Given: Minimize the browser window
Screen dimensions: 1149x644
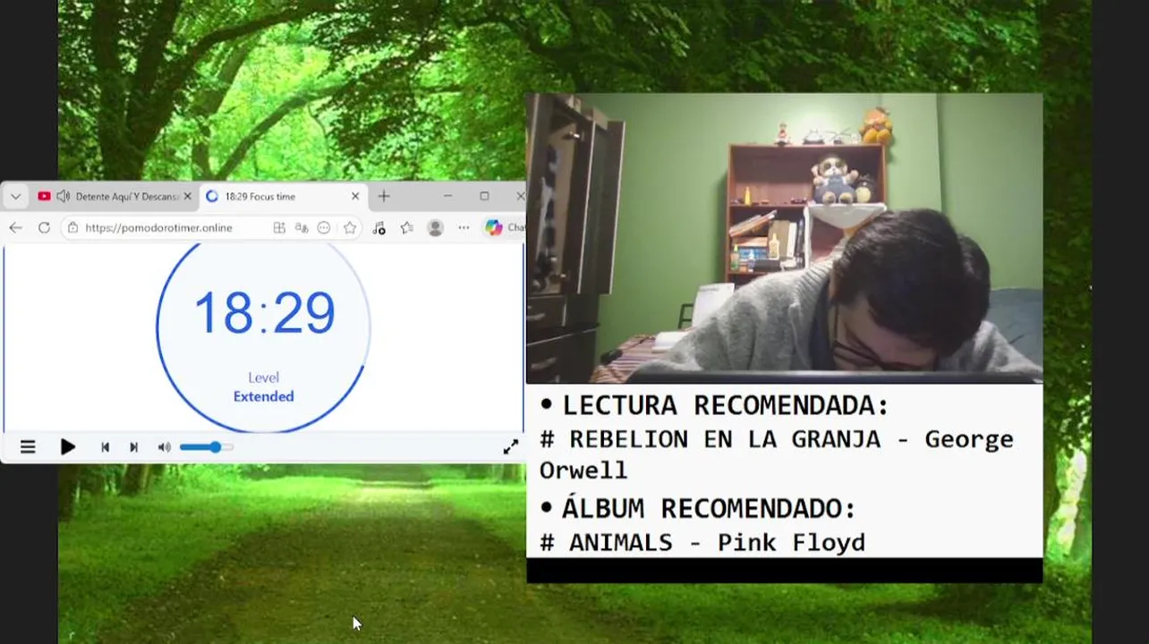Looking at the screenshot, I should (448, 196).
